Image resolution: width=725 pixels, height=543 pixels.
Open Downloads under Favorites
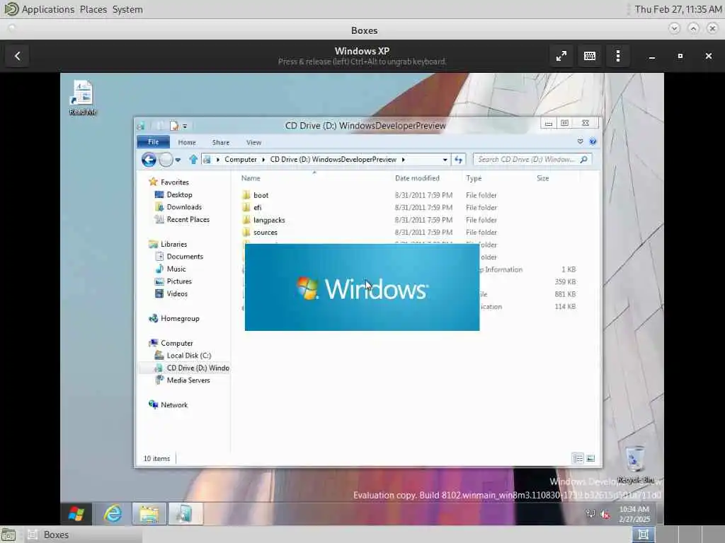click(184, 207)
